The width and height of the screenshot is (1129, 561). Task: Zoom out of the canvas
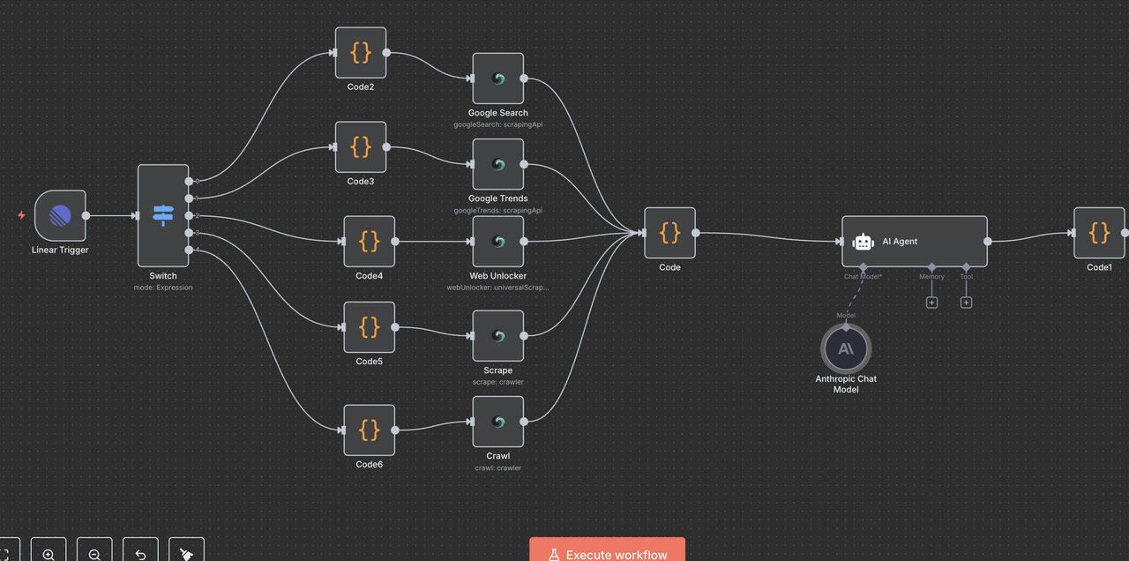(x=94, y=554)
